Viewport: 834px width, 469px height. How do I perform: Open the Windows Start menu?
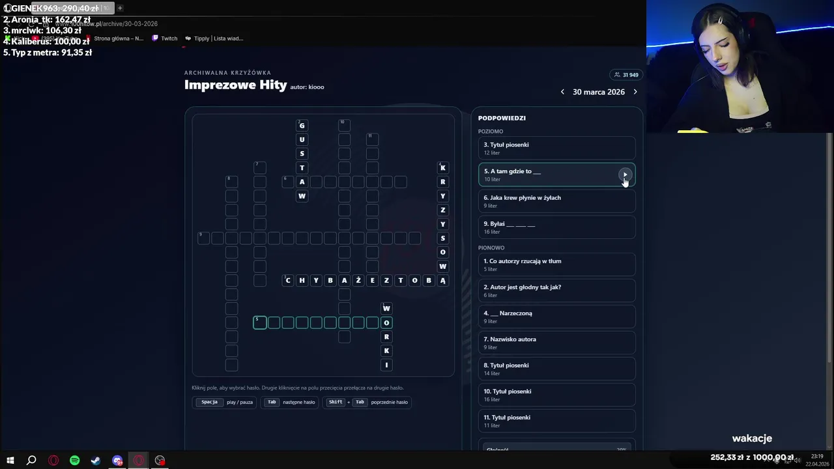click(x=10, y=461)
